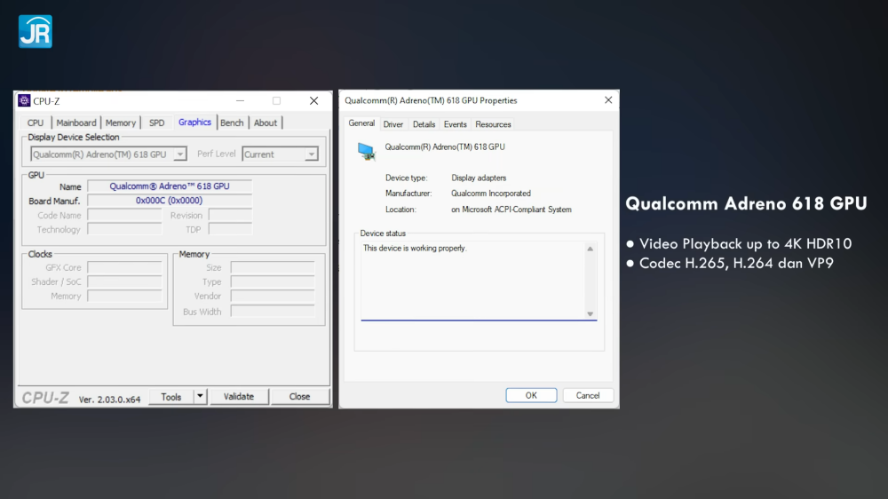Image resolution: width=888 pixels, height=499 pixels.
Task: Select the General tab in Properties
Action: [x=361, y=123]
